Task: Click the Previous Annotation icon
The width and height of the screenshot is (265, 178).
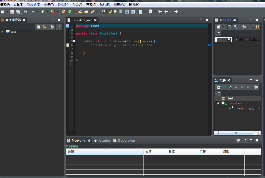Action: click(x=150, y=12)
